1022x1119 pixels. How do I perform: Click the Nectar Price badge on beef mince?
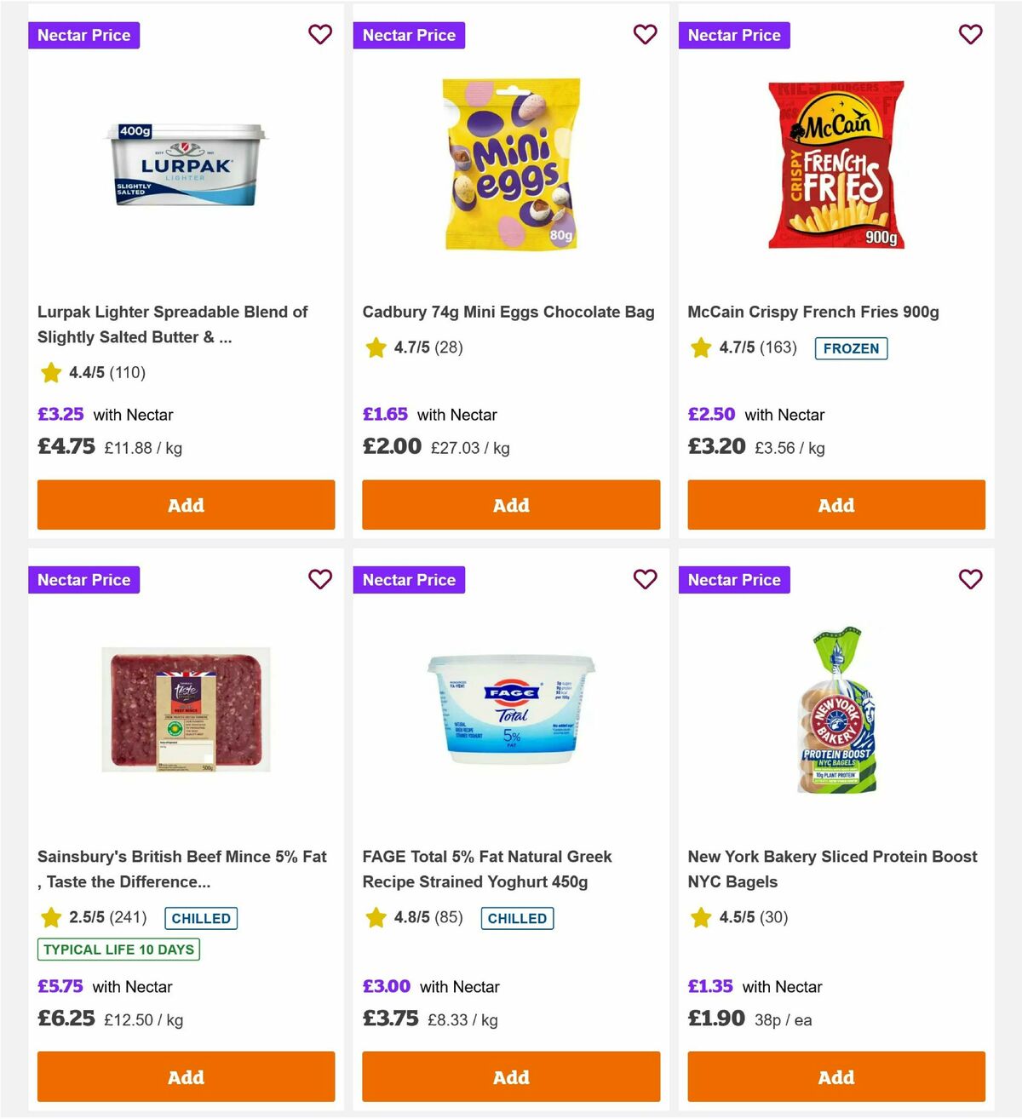point(83,580)
